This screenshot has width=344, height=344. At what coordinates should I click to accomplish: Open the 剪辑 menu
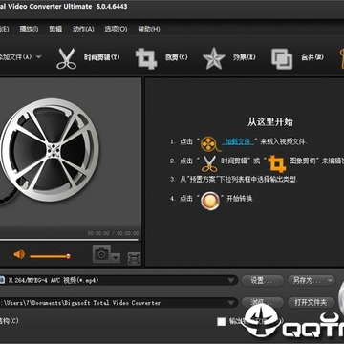55,29
